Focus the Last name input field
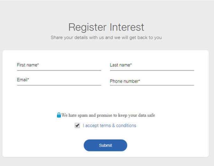214x166 pixels. (x=152, y=66)
